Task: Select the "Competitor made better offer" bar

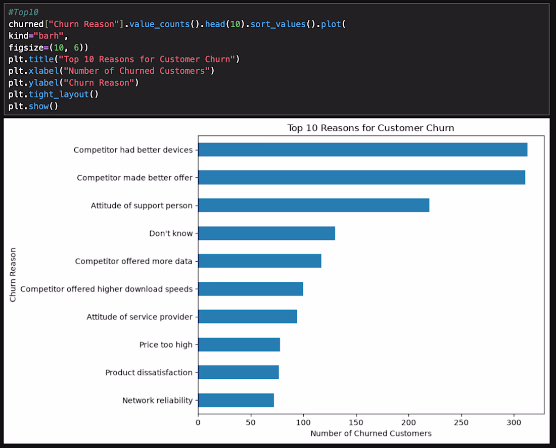Action: (x=362, y=178)
